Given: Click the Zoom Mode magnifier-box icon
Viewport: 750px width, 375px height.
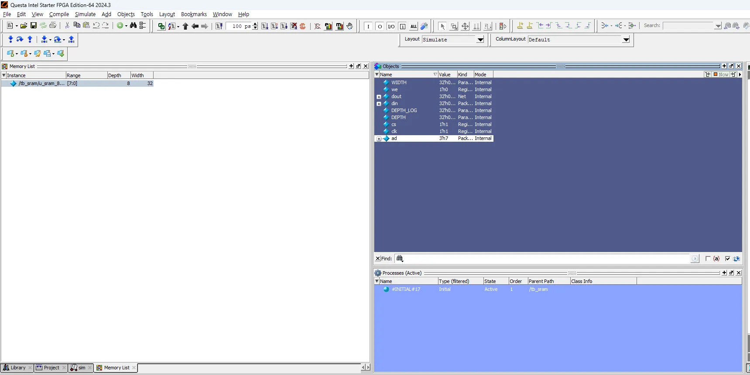Looking at the screenshot, I should pos(454,26).
